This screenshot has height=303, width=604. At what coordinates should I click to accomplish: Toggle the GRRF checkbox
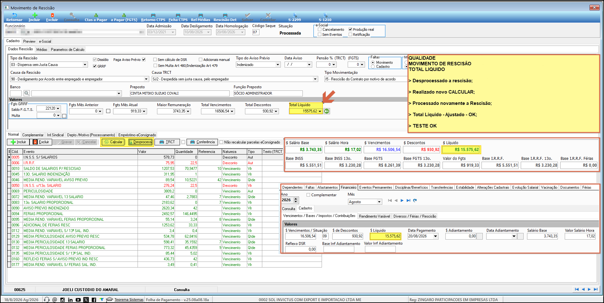point(95,66)
